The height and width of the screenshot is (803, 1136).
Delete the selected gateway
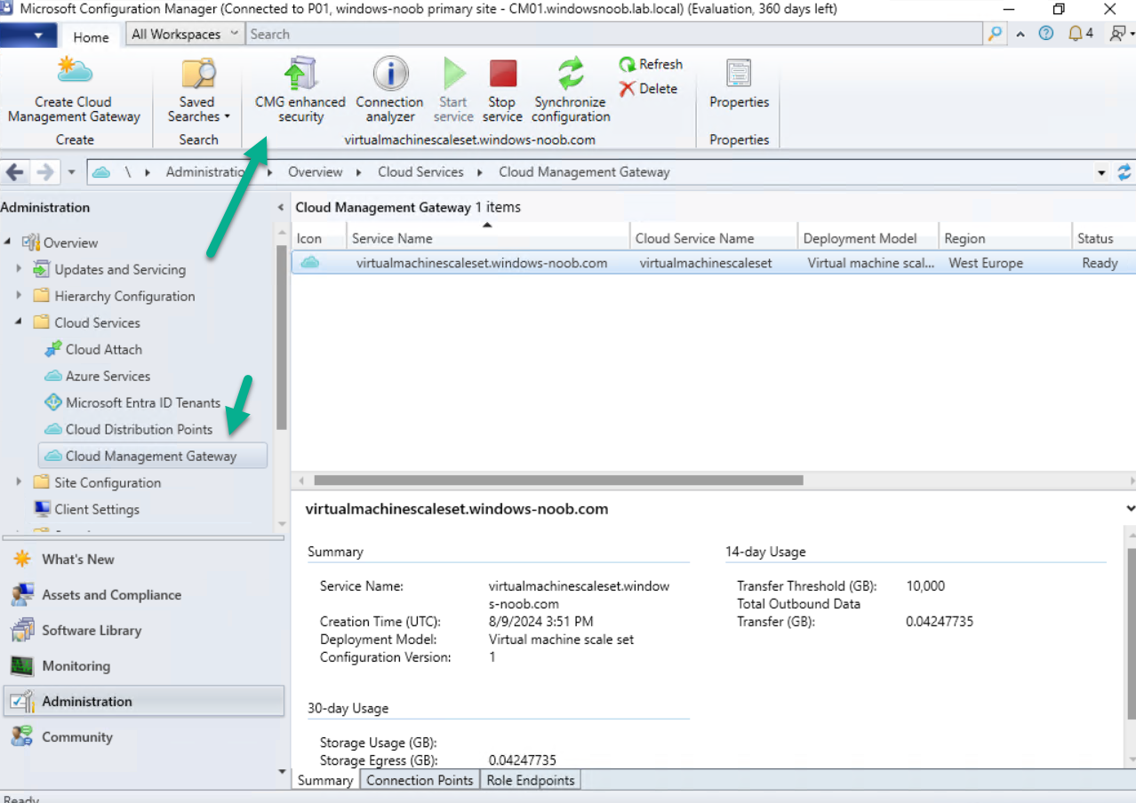(648, 89)
